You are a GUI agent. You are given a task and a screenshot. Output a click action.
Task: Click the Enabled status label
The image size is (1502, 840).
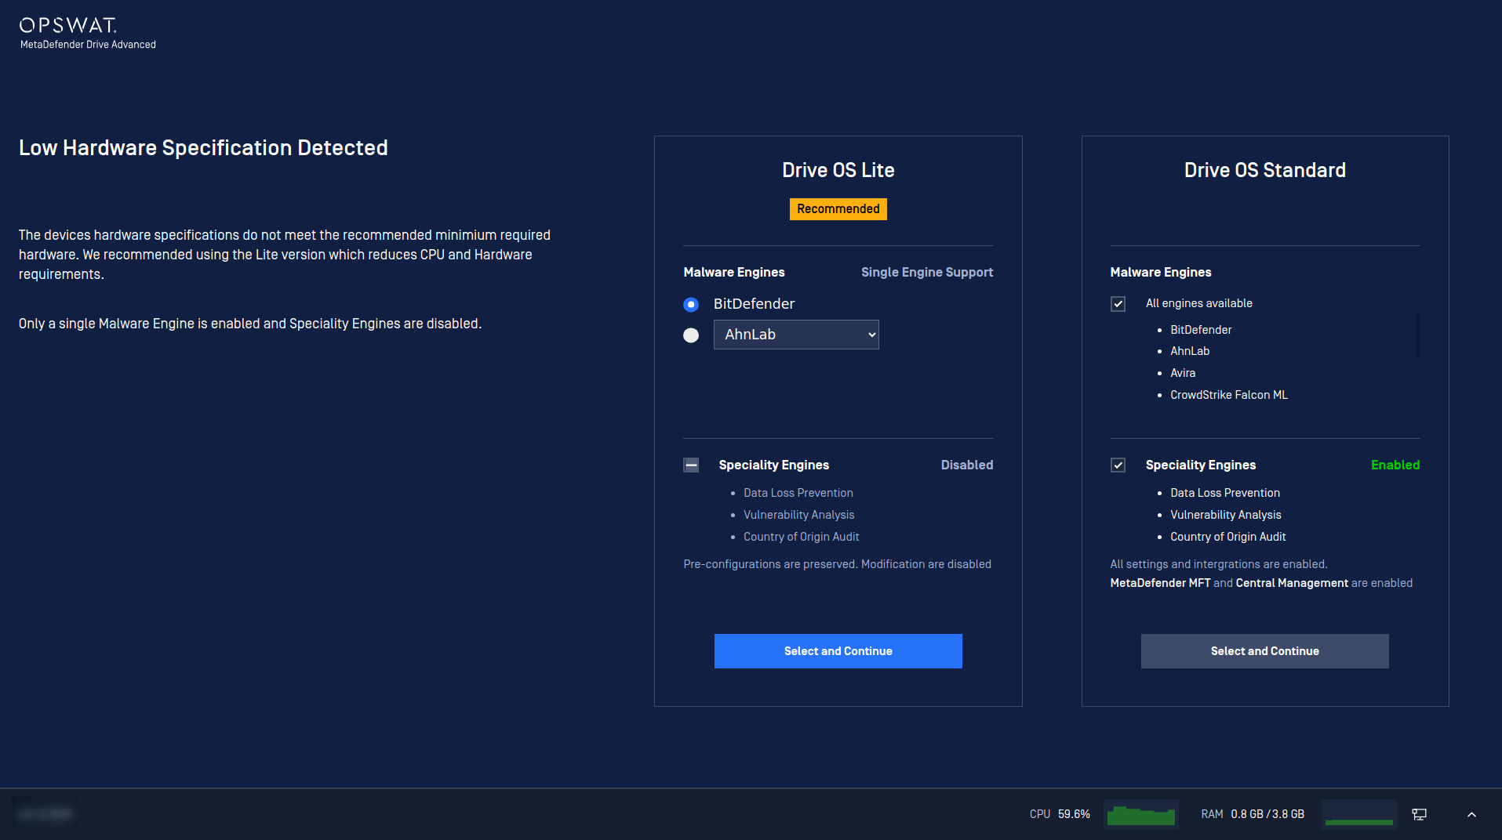point(1395,465)
